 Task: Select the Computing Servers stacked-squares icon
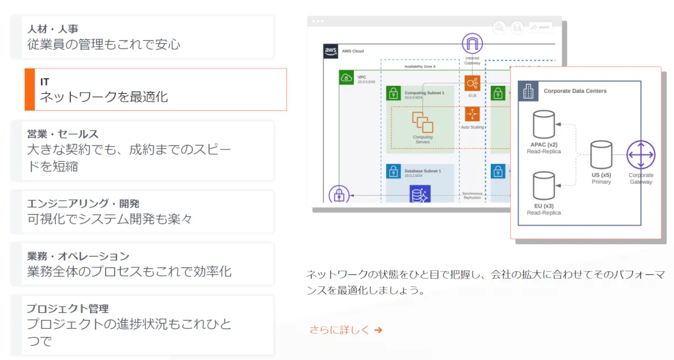422,122
